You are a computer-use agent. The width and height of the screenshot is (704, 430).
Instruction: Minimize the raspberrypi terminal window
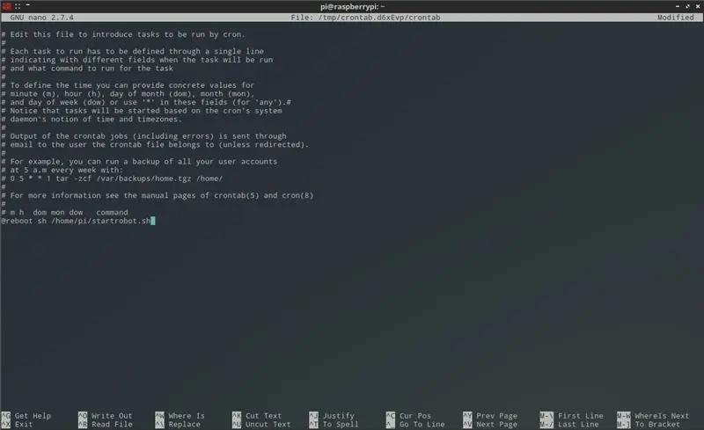pos(678,6)
